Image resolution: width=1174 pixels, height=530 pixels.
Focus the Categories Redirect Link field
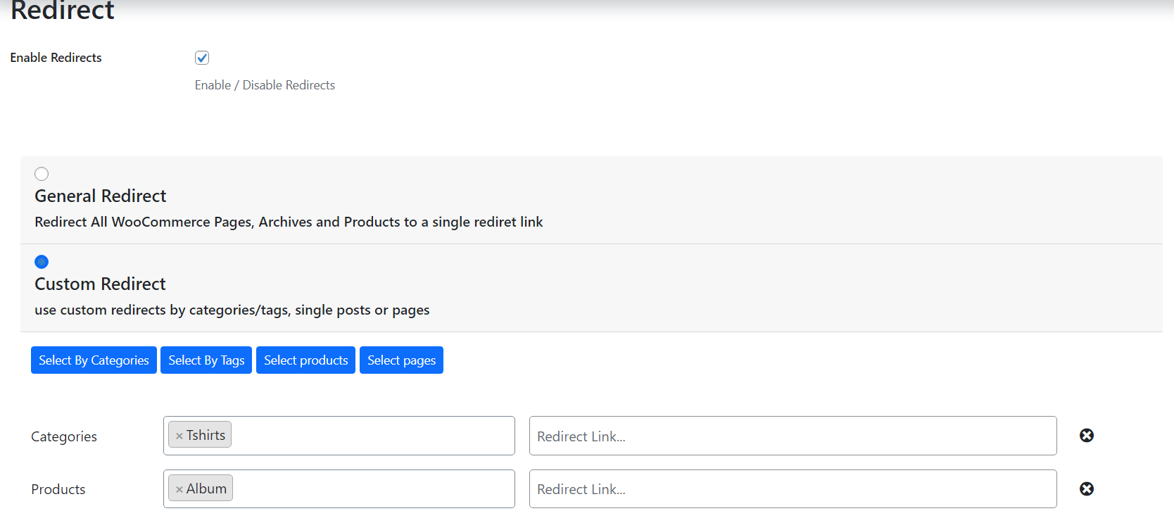pos(793,436)
